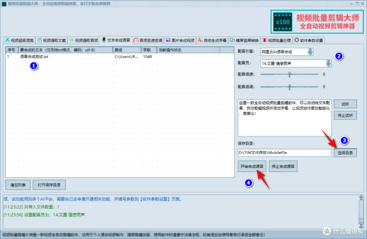Adjust the 配音语速 slider handle
This screenshot has width=367, height=239.
[x=290, y=74]
